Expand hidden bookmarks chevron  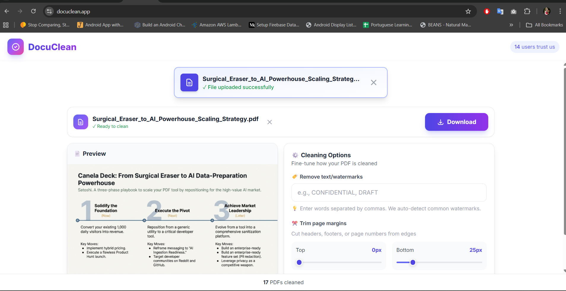click(511, 25)
